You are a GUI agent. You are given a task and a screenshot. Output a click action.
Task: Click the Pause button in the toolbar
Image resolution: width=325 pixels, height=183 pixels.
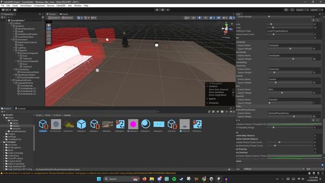point(162,10)
